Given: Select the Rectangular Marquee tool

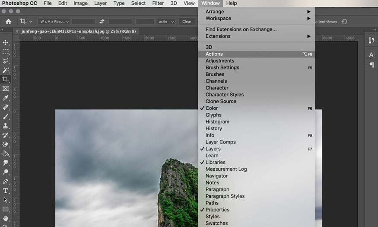Looking at the screenshot, I should point(6,52).
